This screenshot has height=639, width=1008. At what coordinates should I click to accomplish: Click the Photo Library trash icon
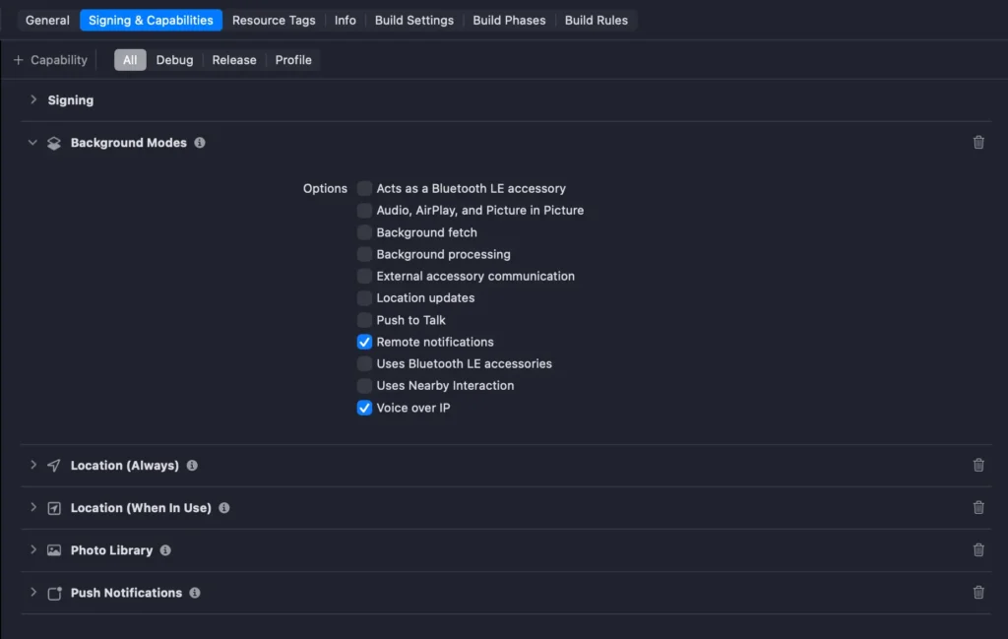(x=978, y=550)
